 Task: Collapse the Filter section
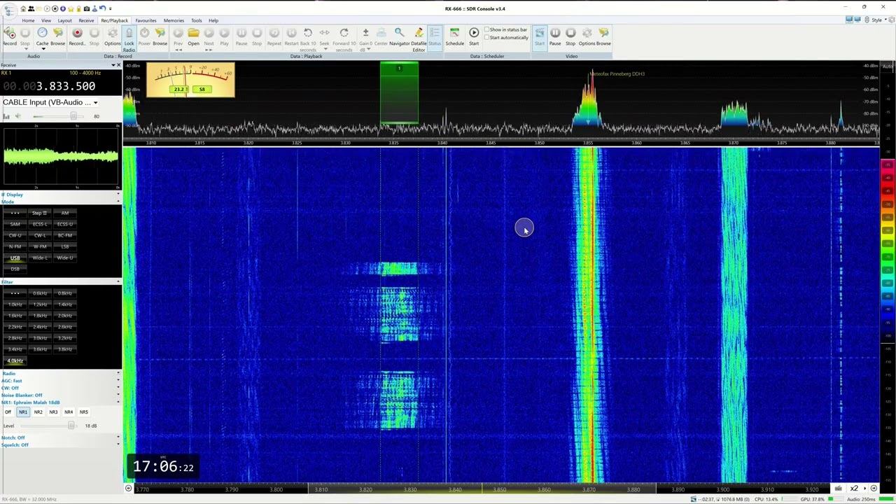click(118, 281)
